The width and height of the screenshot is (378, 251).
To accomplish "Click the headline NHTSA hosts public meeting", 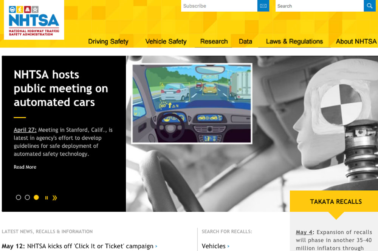I will point(61,88).
